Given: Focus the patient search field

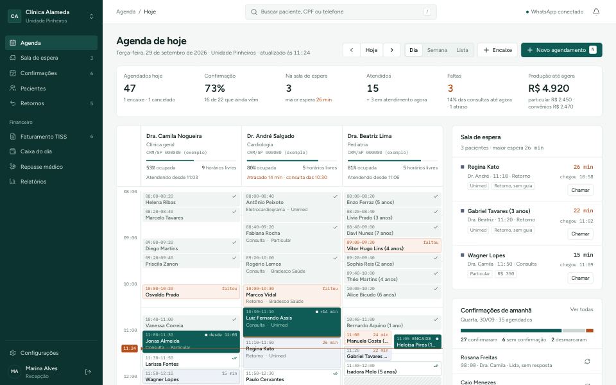Looking at the screenshot, I should point(341,12).
